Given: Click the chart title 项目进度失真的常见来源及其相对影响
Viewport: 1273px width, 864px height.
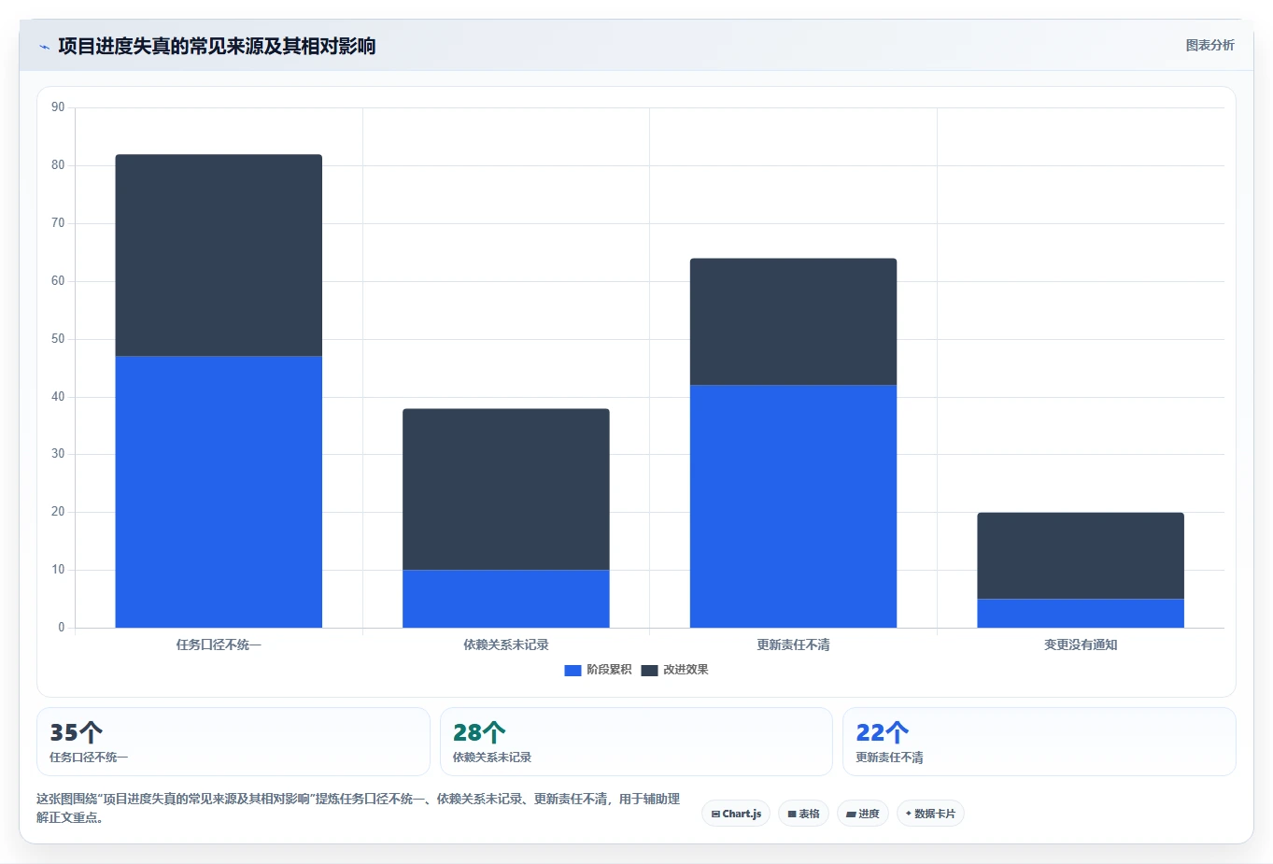Looking at the screenshot, I should coord(217,46).
